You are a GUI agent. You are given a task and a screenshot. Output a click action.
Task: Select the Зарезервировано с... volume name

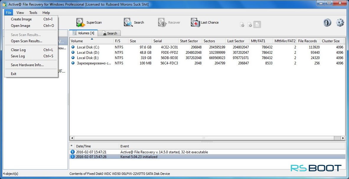tap(94, 63)
